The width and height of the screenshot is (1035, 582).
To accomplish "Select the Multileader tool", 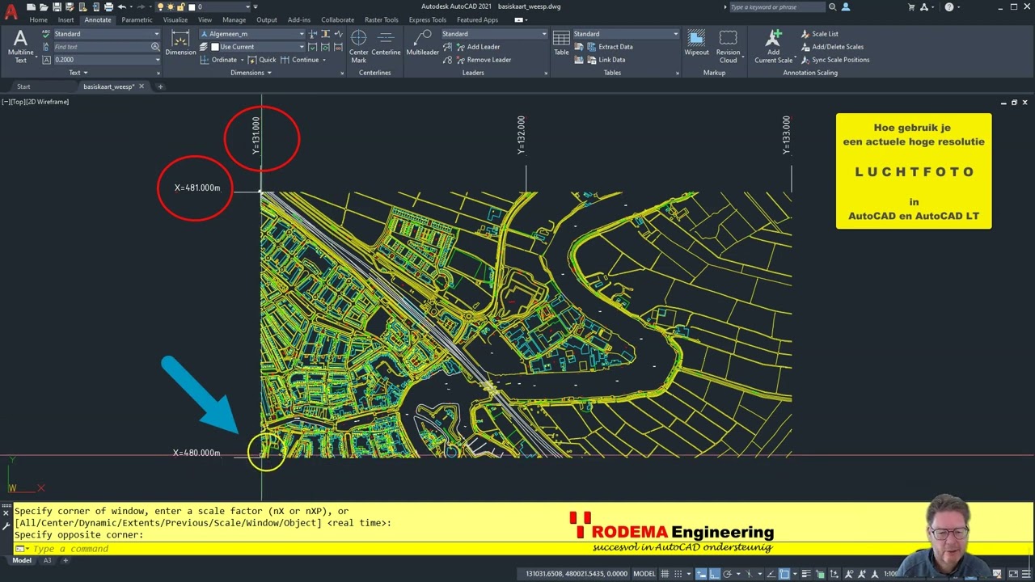I will [422, 44].
